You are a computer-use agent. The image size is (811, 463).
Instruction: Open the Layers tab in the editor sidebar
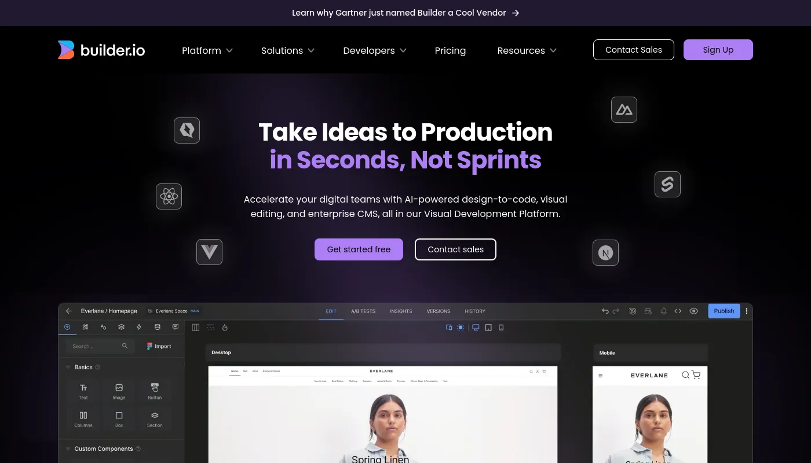click(121, 327)
